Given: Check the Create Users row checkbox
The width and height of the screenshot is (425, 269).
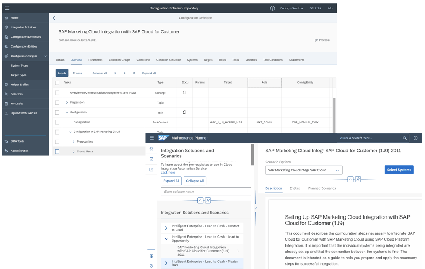Looking at the screenshot, I should click(57, 152).
